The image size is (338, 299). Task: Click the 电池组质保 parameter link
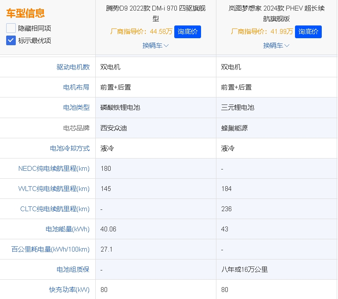click(x=73, y=270)
